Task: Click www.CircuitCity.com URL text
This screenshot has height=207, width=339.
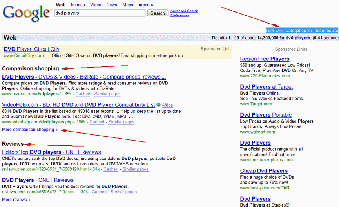Action: [x=24, y=55]
